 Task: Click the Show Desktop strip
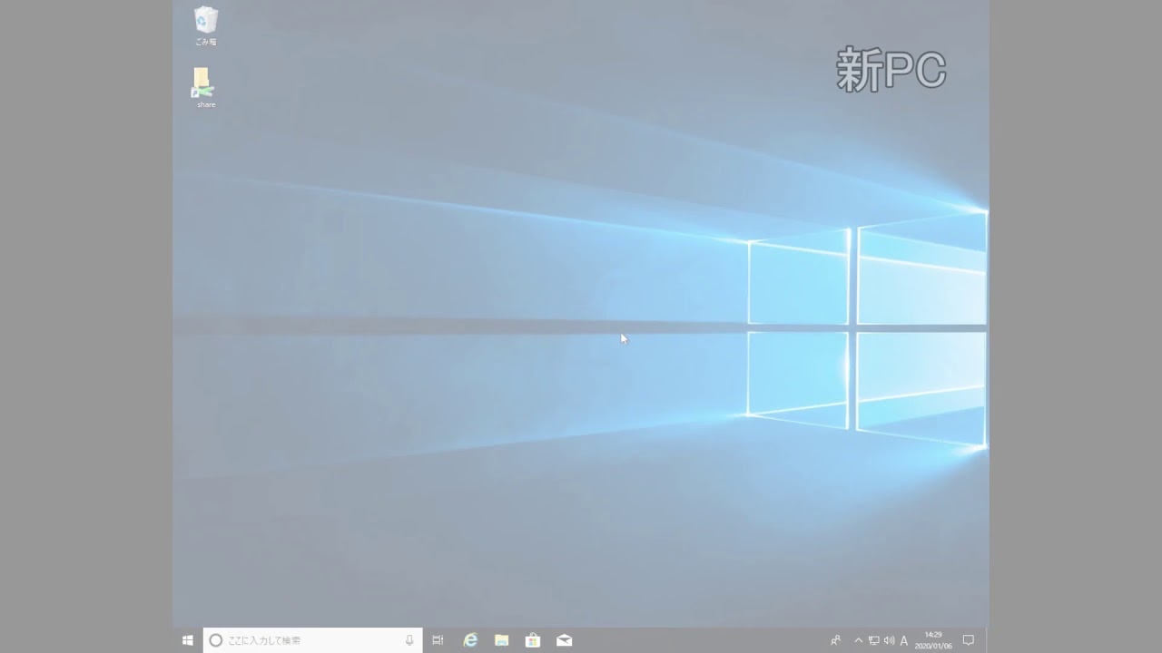[986, 640]
